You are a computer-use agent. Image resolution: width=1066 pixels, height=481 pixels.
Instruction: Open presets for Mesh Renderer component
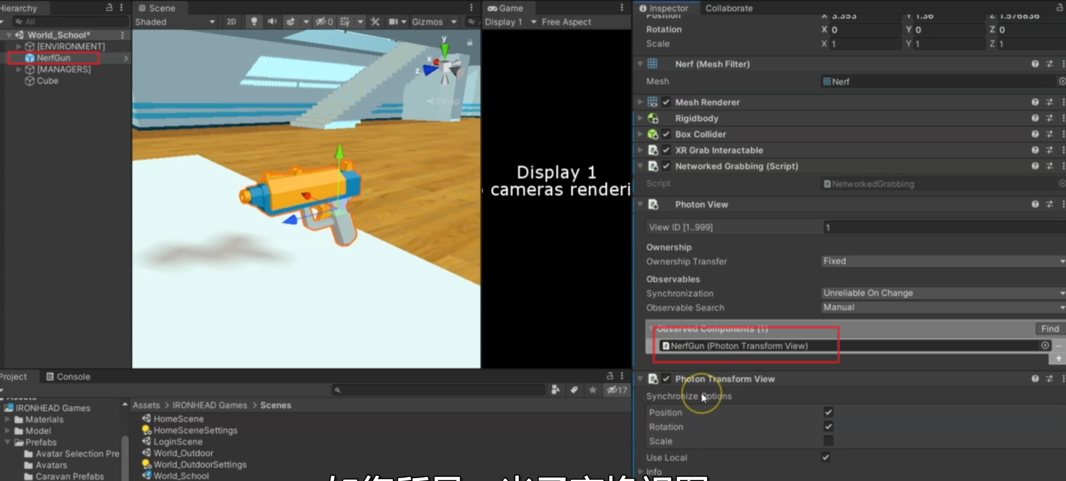pyautogui.click(x=1049, y=102)
